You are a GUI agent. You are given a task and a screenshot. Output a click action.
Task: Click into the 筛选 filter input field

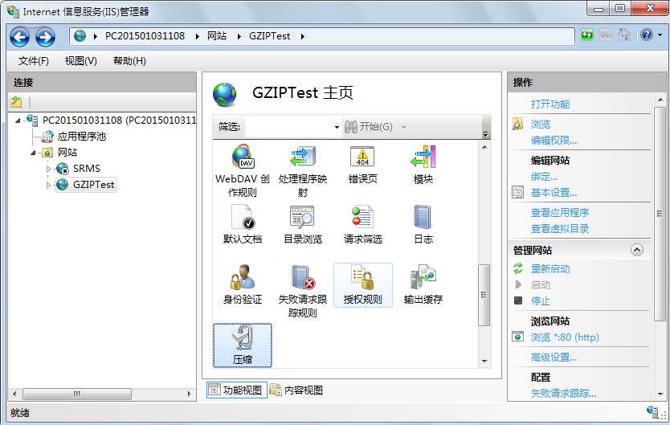pyautogui.click(x=288, y=127)
